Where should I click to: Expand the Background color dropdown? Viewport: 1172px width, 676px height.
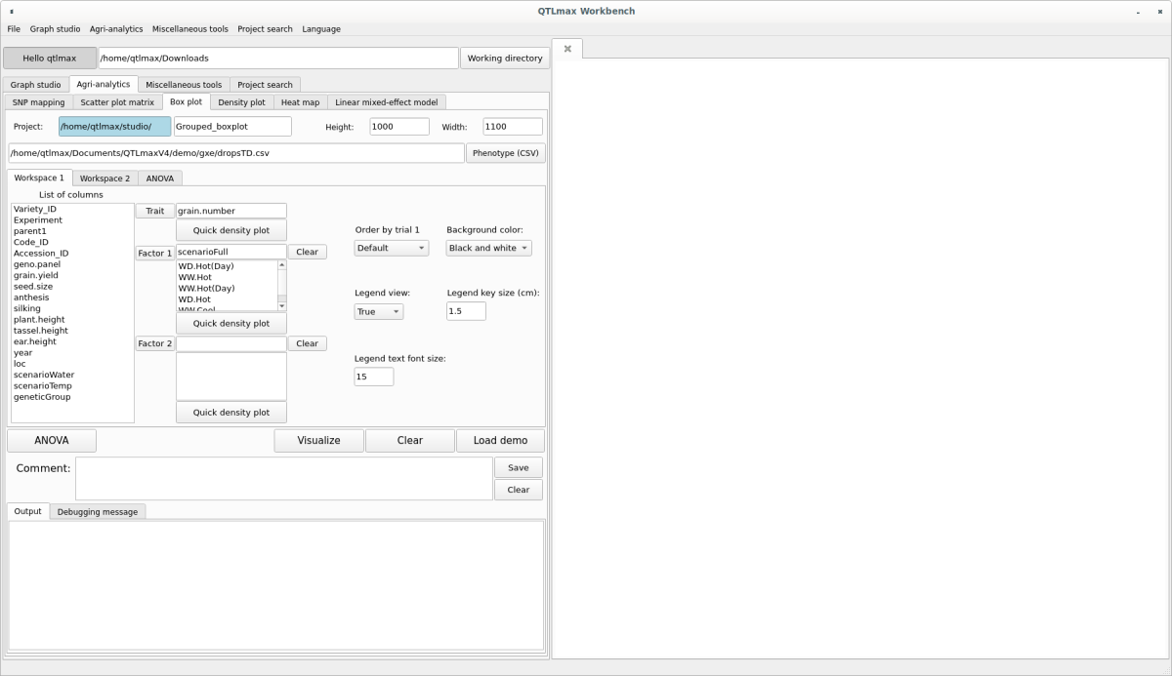pos(488,248)
